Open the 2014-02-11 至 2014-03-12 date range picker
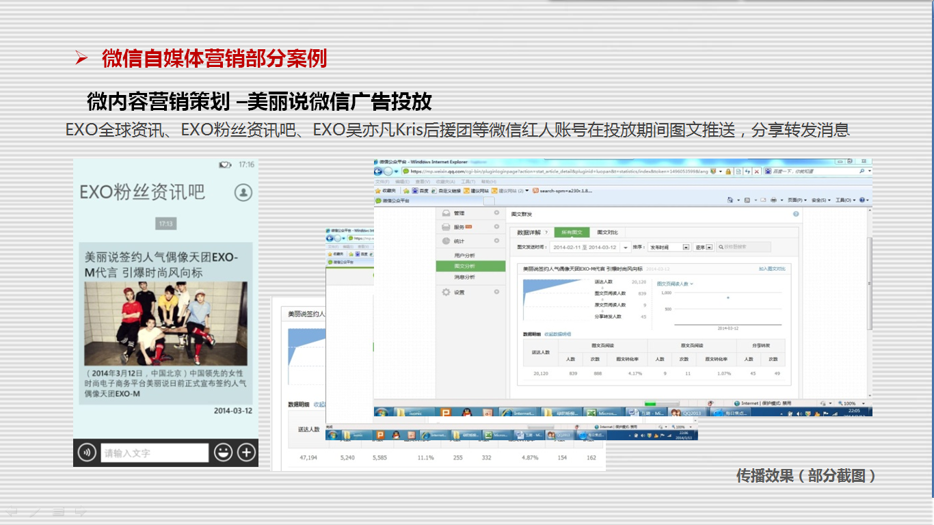This screenshot has height=525, width=934. coord(590,247)
